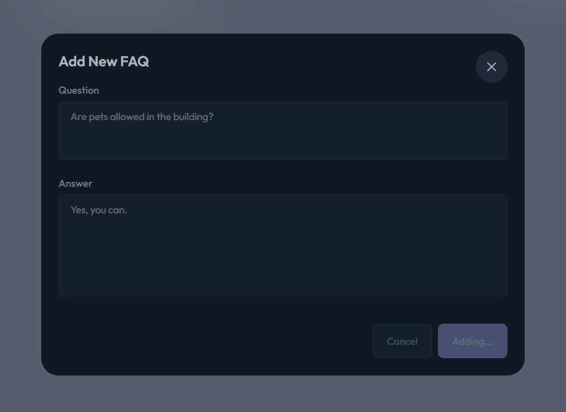The height and width of the screenshot is (412, 566).
Task: Focus the Question text area
Action: pos(283,139)
